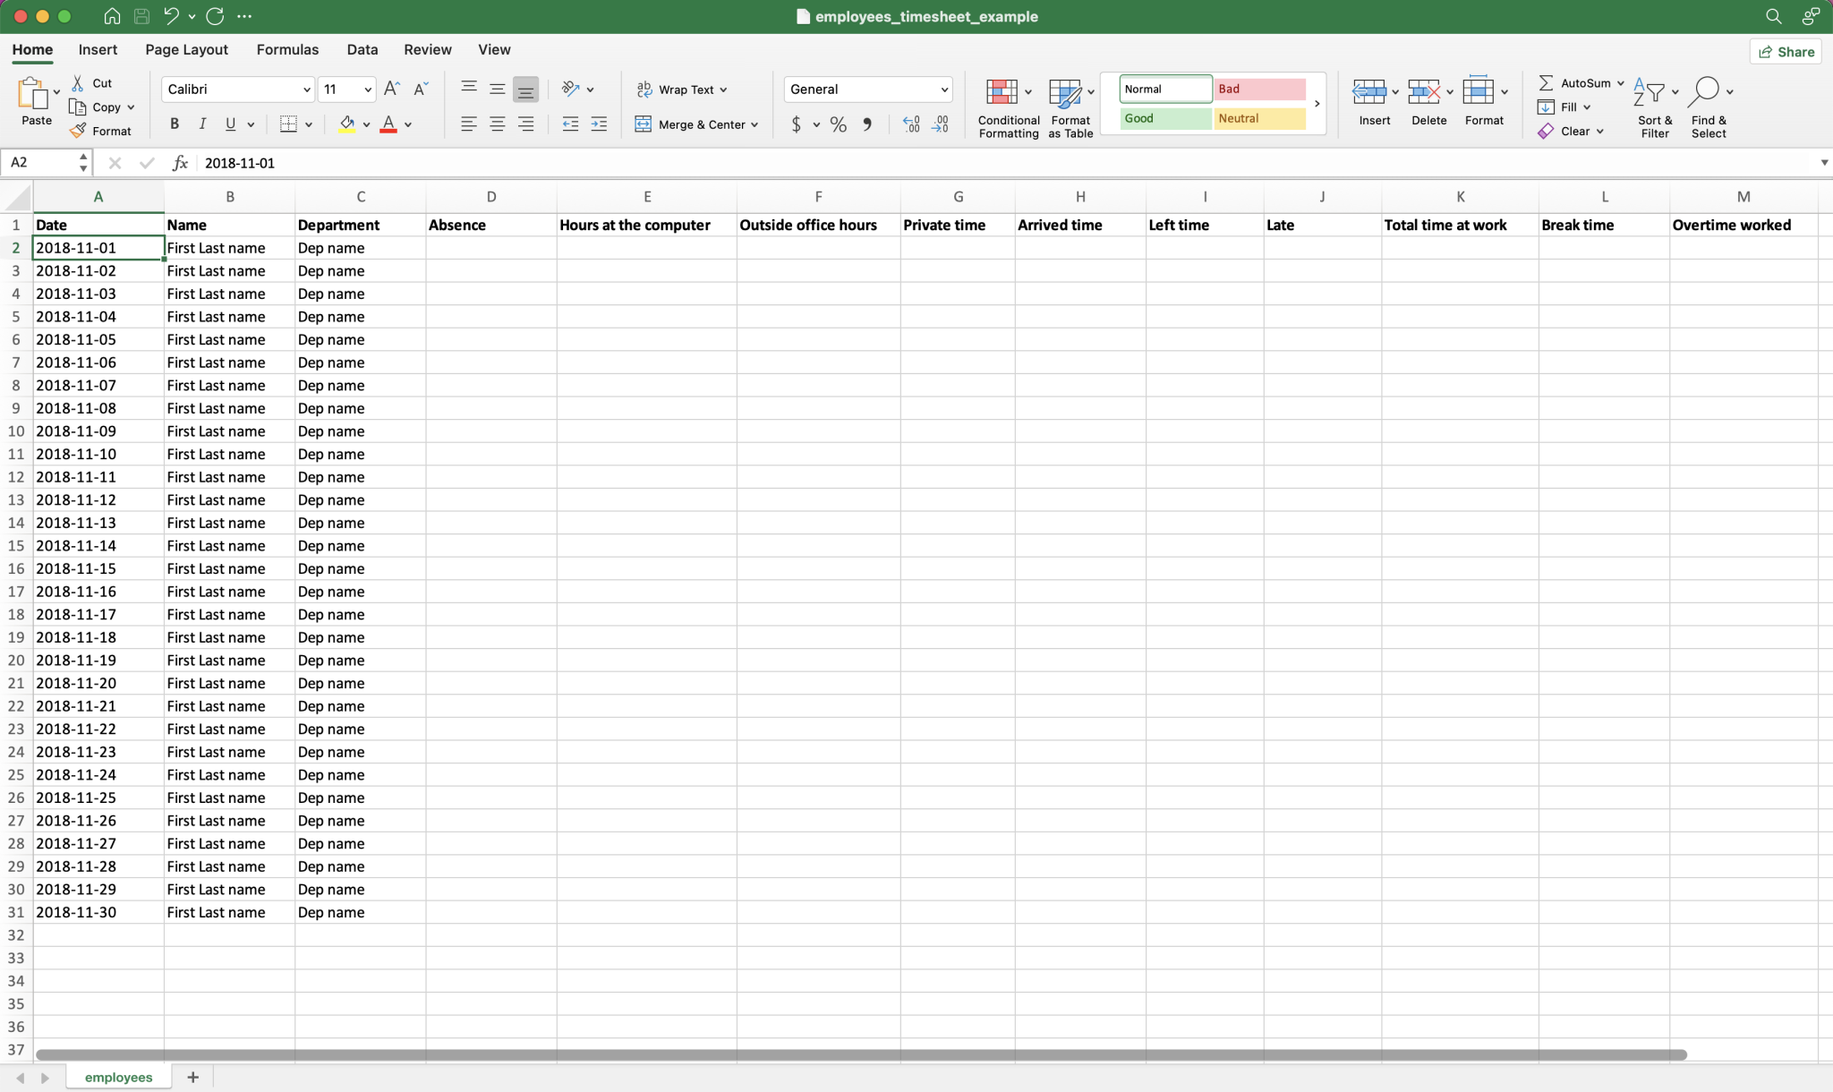
Task: Toggle bold formatting
Action: point(175,124)
